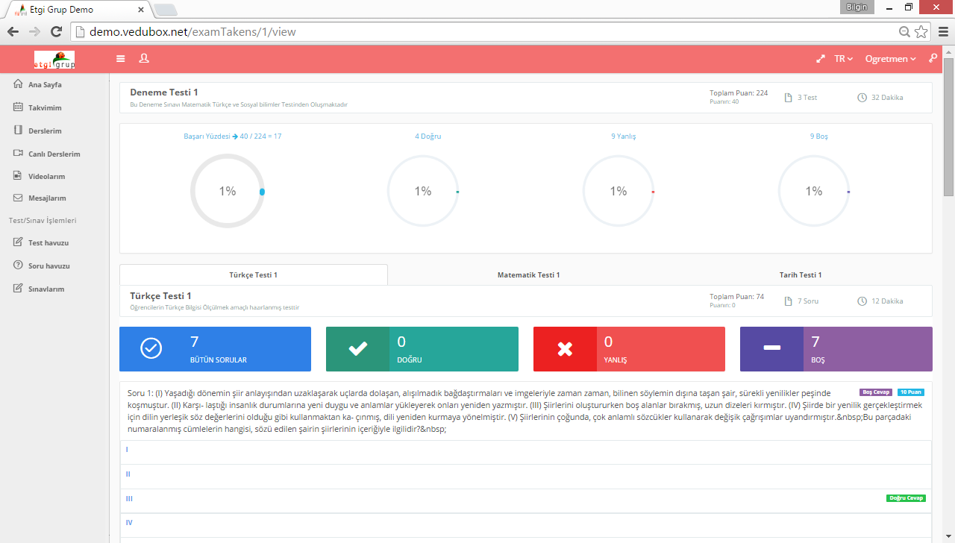Image resolution: width=955 pixels, height=543 pixels.
Task: Switch to the Matematik Testi 1 tab
Action: point(528,274)
